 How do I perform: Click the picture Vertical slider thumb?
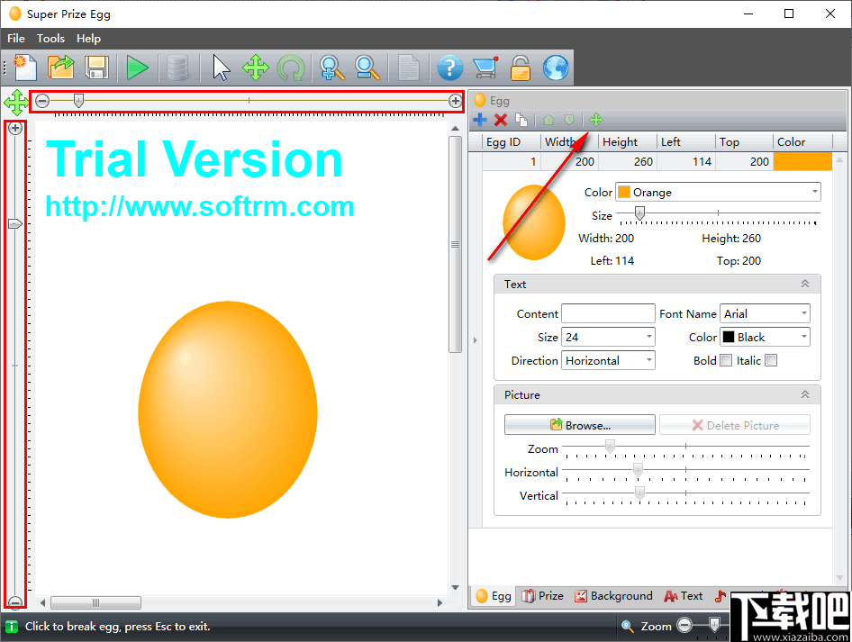click(639, 493)
